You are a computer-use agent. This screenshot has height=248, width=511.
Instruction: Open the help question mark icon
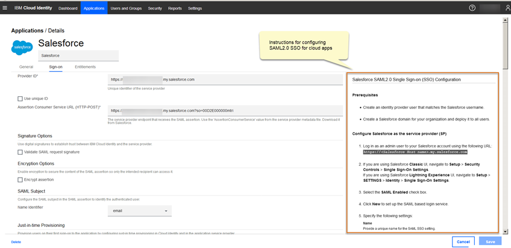[472, 8]
